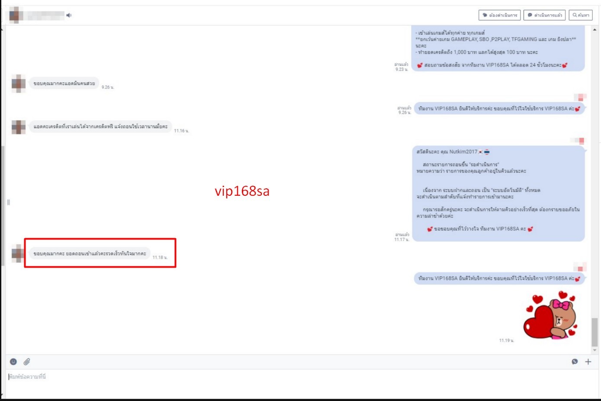Click the scroll up arrow of chat scrollbar
Image resolution: width=601 pixels, height=401 pixels.
[595, 29]
